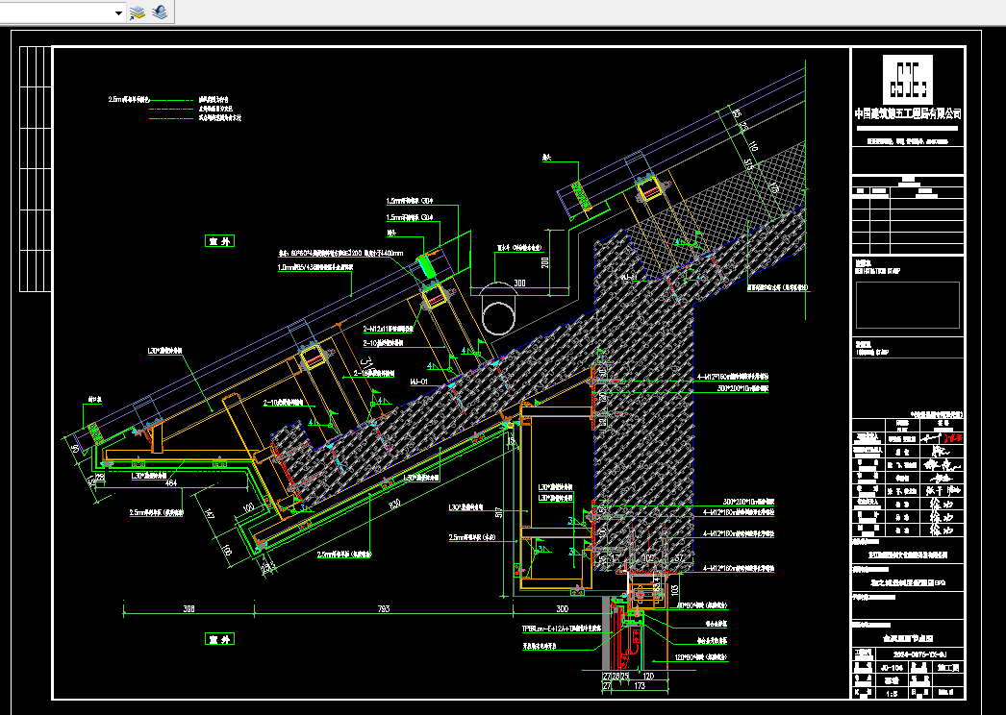
Task: Click the company logo in title block
Action: tap(907, 80)
